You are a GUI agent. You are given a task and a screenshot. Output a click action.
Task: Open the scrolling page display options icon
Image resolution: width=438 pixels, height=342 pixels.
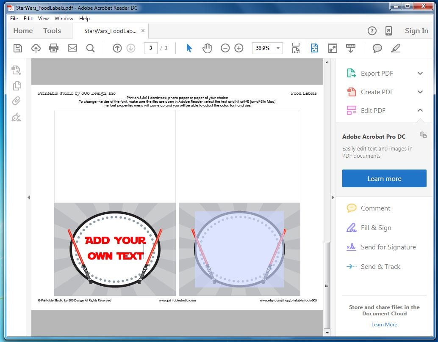point(351,48)
